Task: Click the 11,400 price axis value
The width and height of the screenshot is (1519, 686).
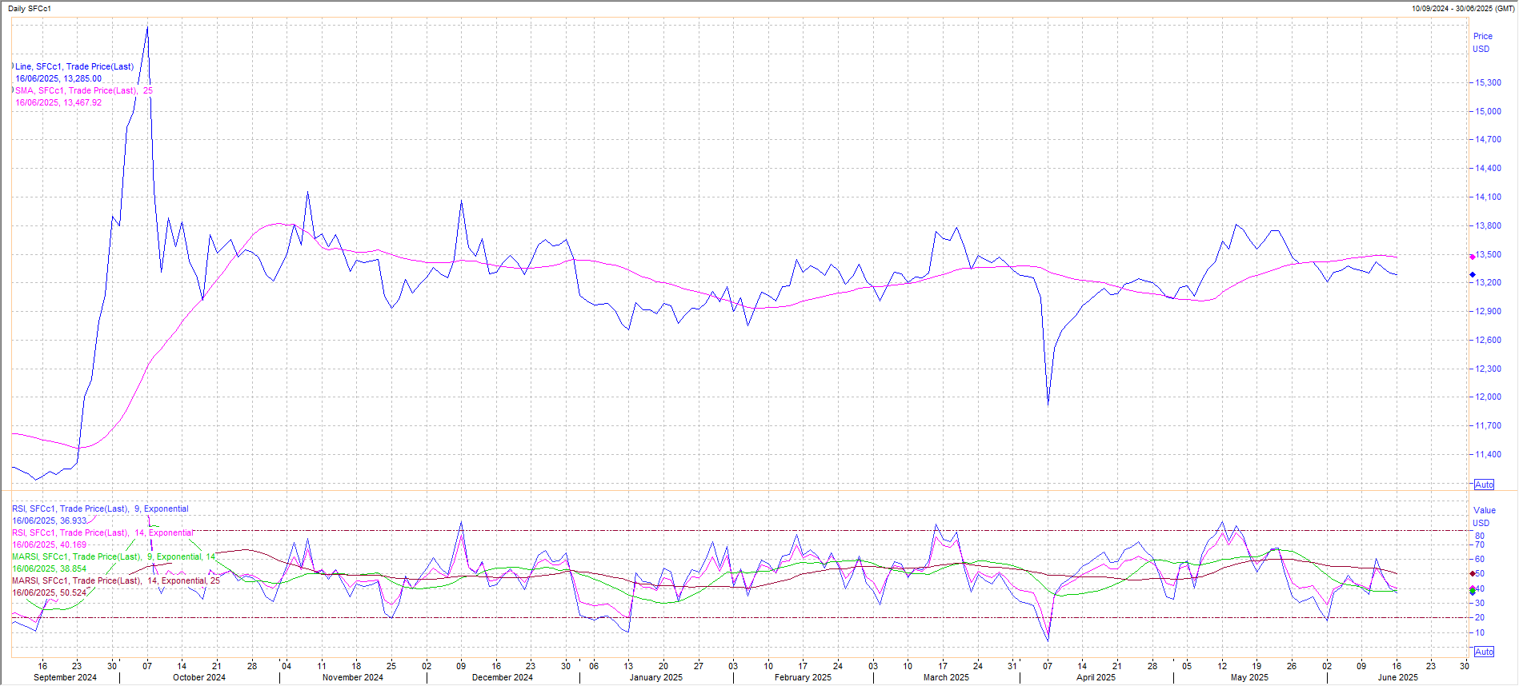Action: point(1489,455)
